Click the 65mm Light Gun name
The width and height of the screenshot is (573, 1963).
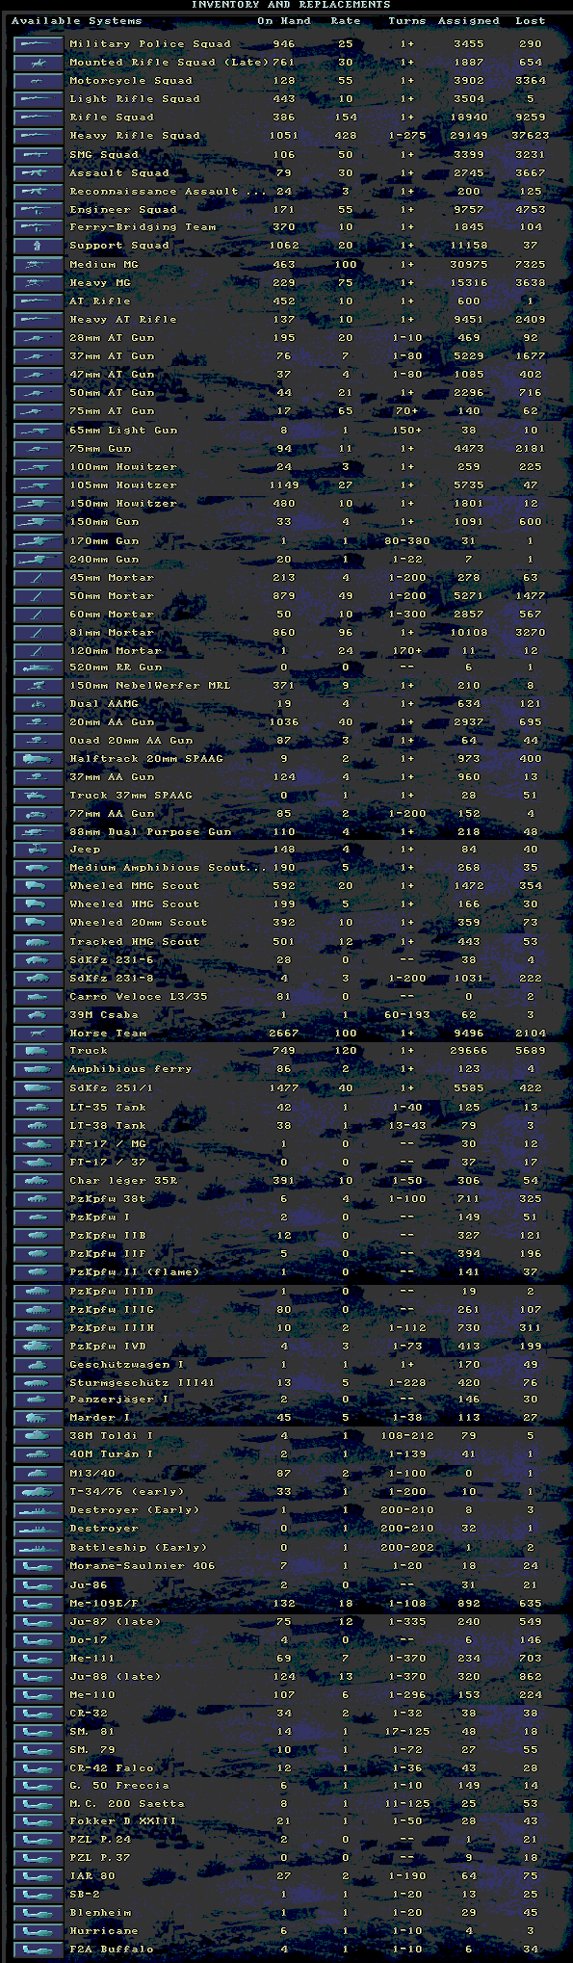pyautogui.click(x=123, y=431)
